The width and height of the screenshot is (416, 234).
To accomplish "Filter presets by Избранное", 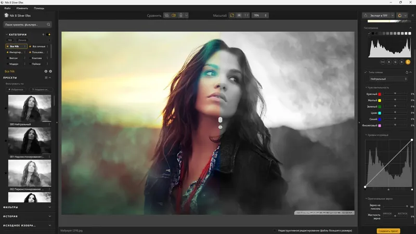I will click(x=16, y=89).
